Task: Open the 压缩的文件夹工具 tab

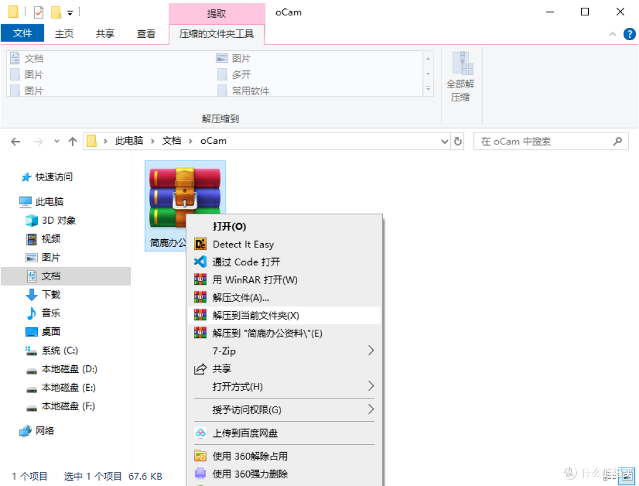Action: [217, 34]
